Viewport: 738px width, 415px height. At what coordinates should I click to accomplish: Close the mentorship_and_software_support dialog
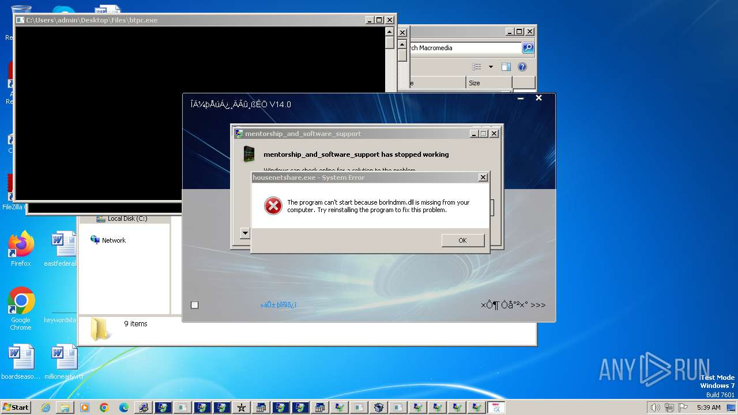tap(494, 134)
